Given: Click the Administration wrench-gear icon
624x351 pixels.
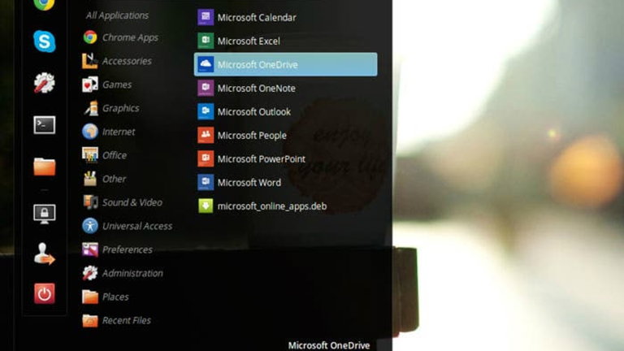Looking at the screenshot, I should [90, 273].
